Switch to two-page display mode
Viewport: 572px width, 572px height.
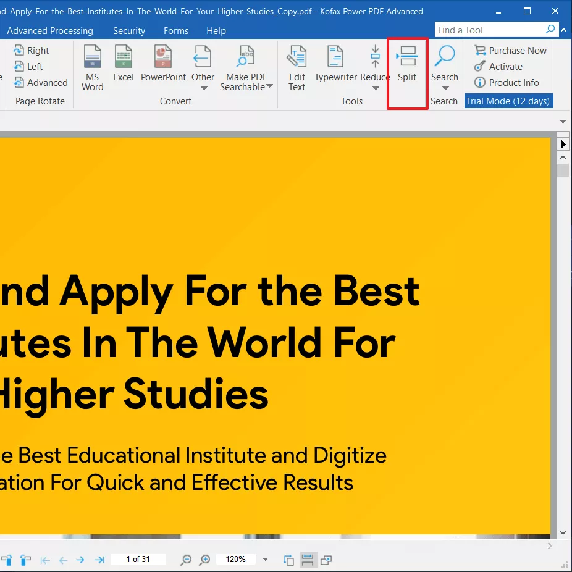326,560
